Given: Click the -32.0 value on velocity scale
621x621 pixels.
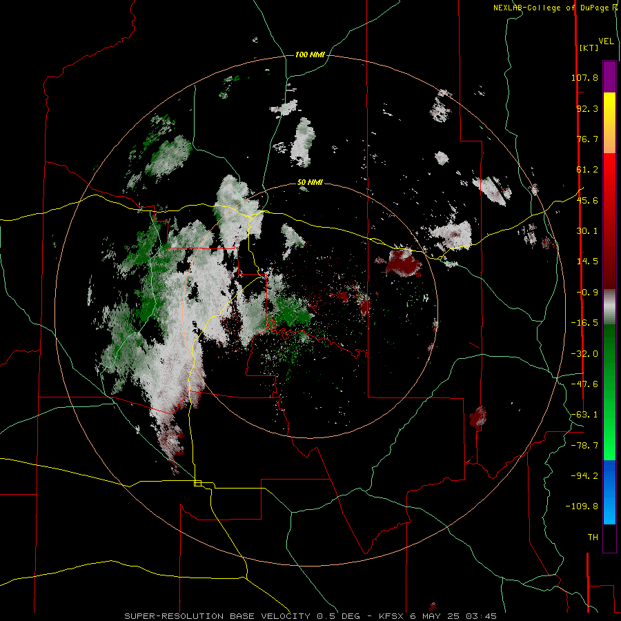Looking at the screenshot, I should [584, 354].
